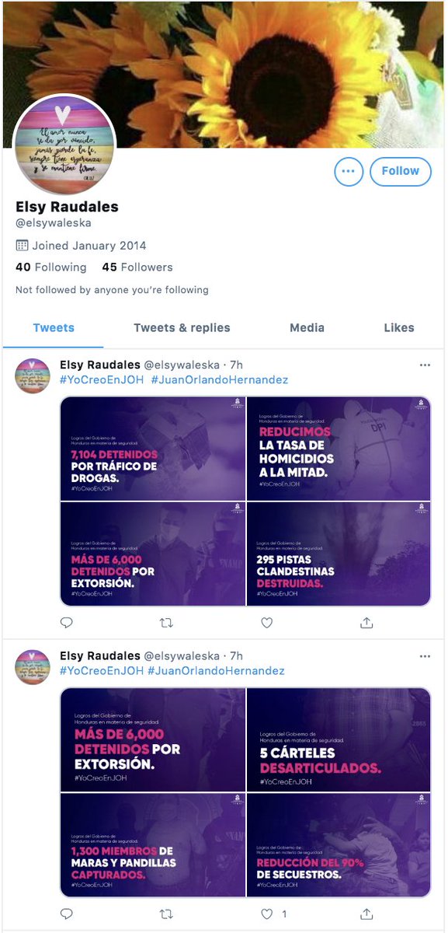
Task: Open the 'Reducimos la tasa de homicidios' image
Action: [339, 449]
